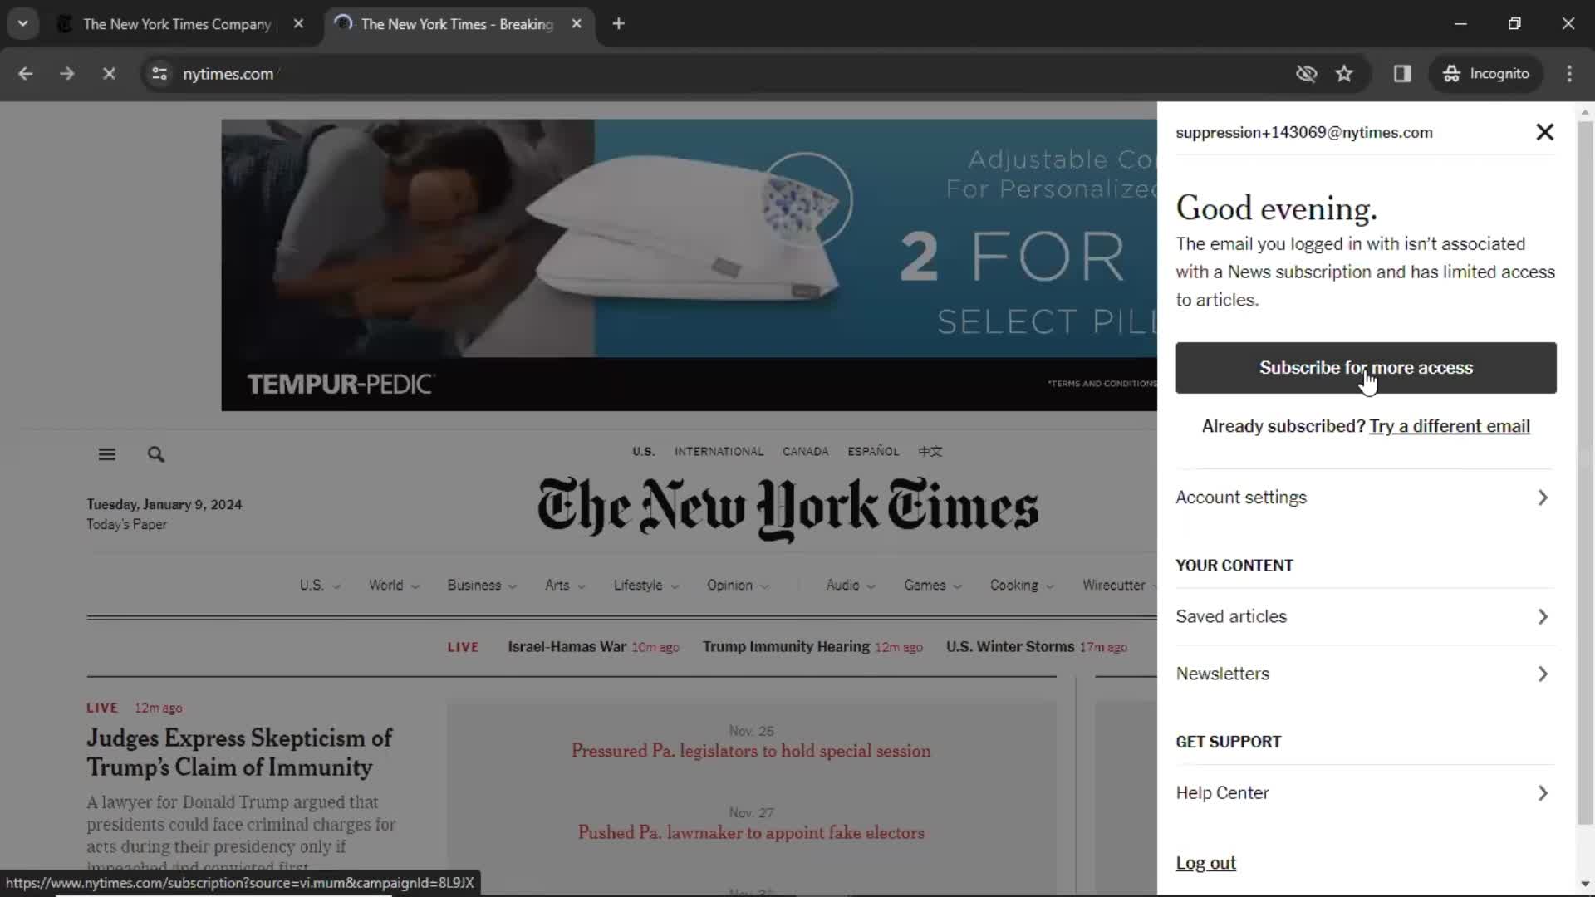This screenshot has height=897, width=1595.
Task: Click the nytimes.com address bar
Action: (x=228, y=73)
